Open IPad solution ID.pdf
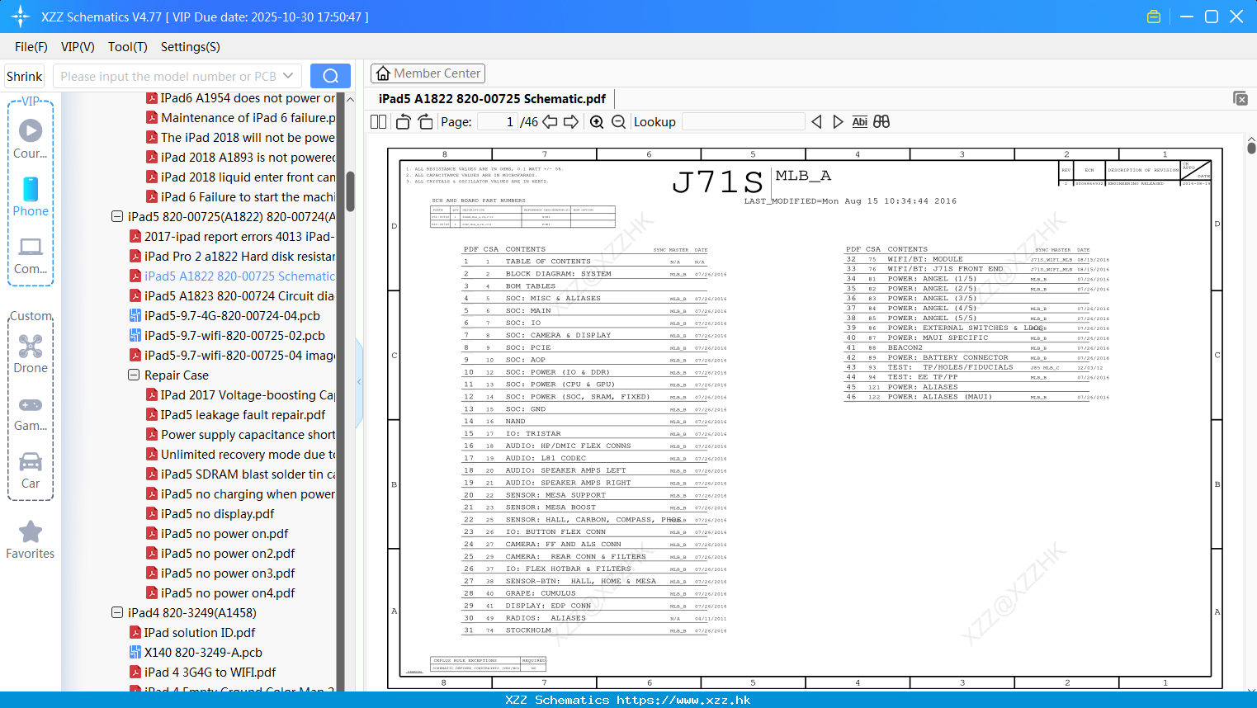The image size is (1257, 708). tap(192, 633)
